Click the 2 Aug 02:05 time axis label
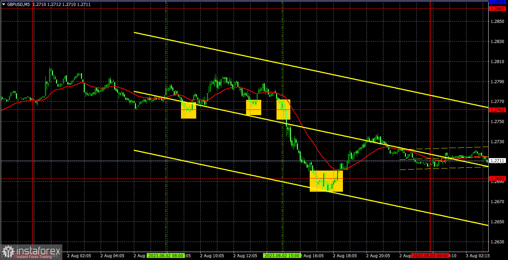 pyautogui.click(x=79, y=256)
